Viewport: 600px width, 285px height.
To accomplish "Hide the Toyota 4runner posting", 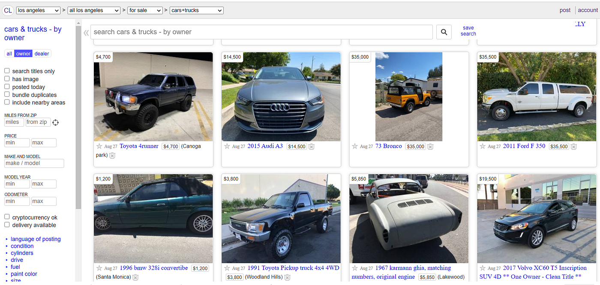I will tap(112, 155).
